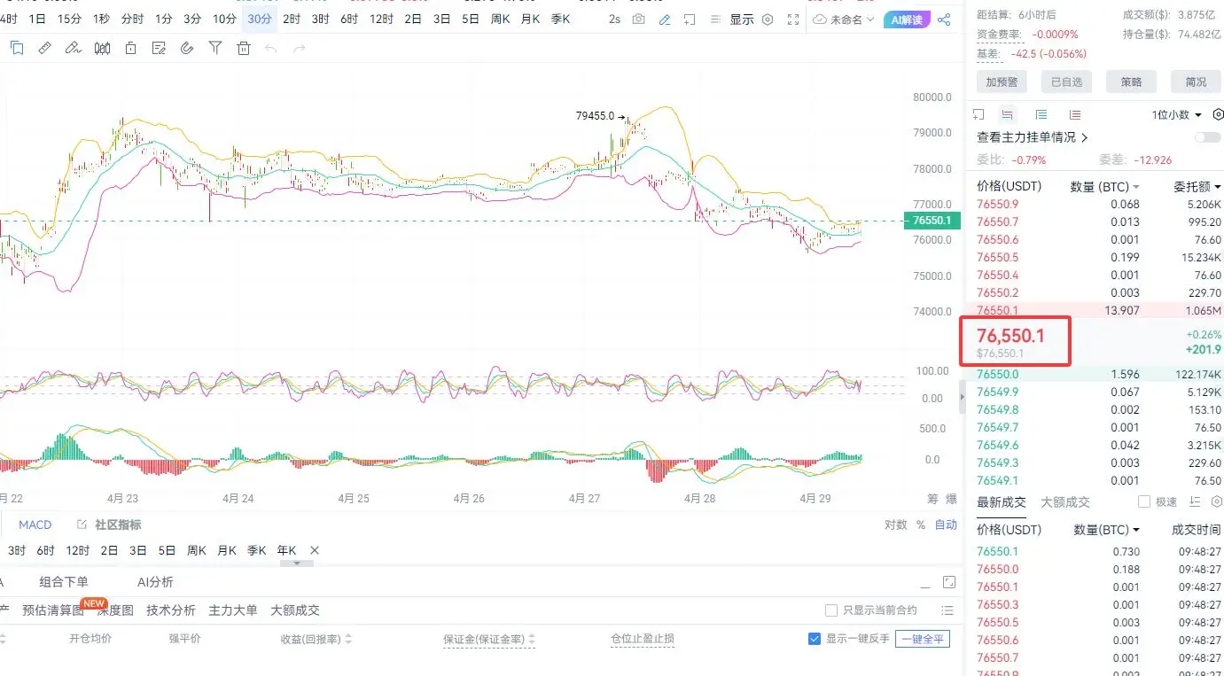Image resolution: width=1224 pixels, height=676 pixels.
Task: Open the 策略 button
Action: tap(1131, 82)
